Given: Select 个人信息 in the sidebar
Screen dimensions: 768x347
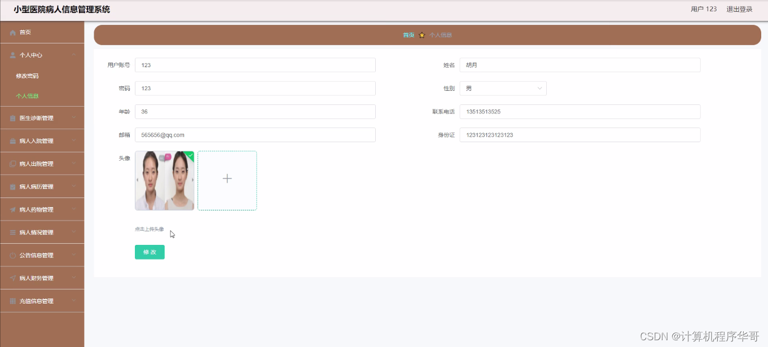Looking at the screenshot, I should (27, 96).
